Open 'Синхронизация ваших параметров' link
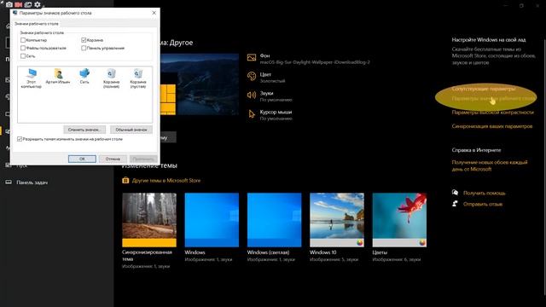546x307 pixels. [x=492, y=126]
